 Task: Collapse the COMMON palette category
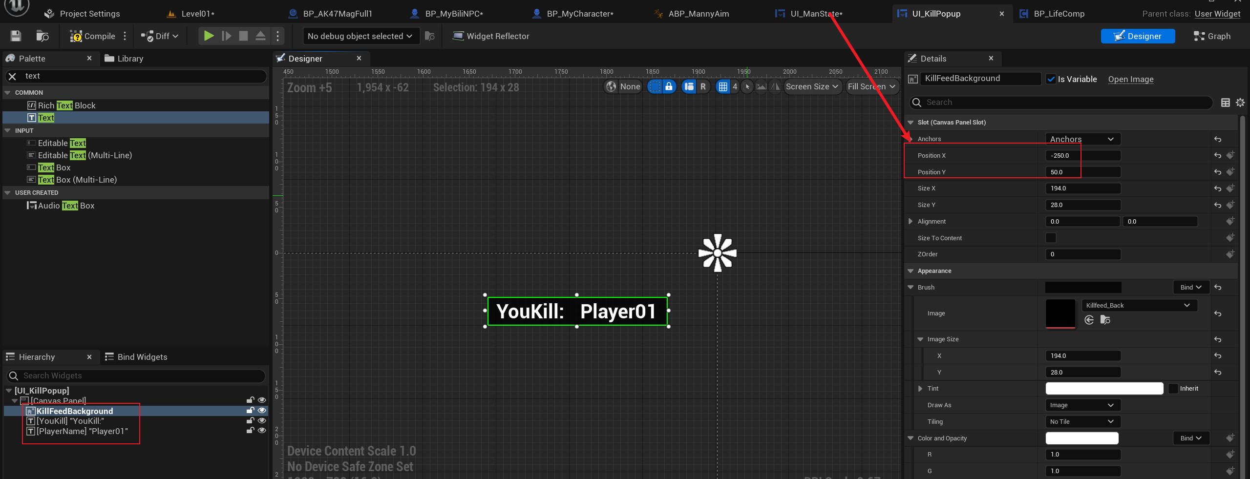point(7,93)
